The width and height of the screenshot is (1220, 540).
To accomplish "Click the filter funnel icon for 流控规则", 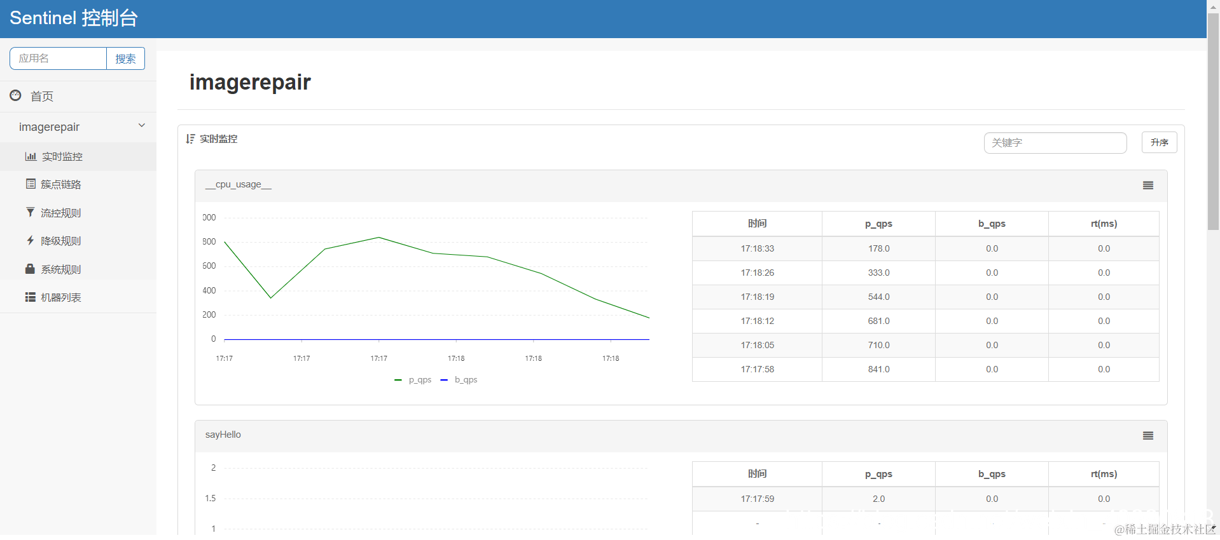I will (30, 212).
